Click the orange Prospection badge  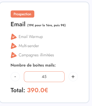point(22,14)
